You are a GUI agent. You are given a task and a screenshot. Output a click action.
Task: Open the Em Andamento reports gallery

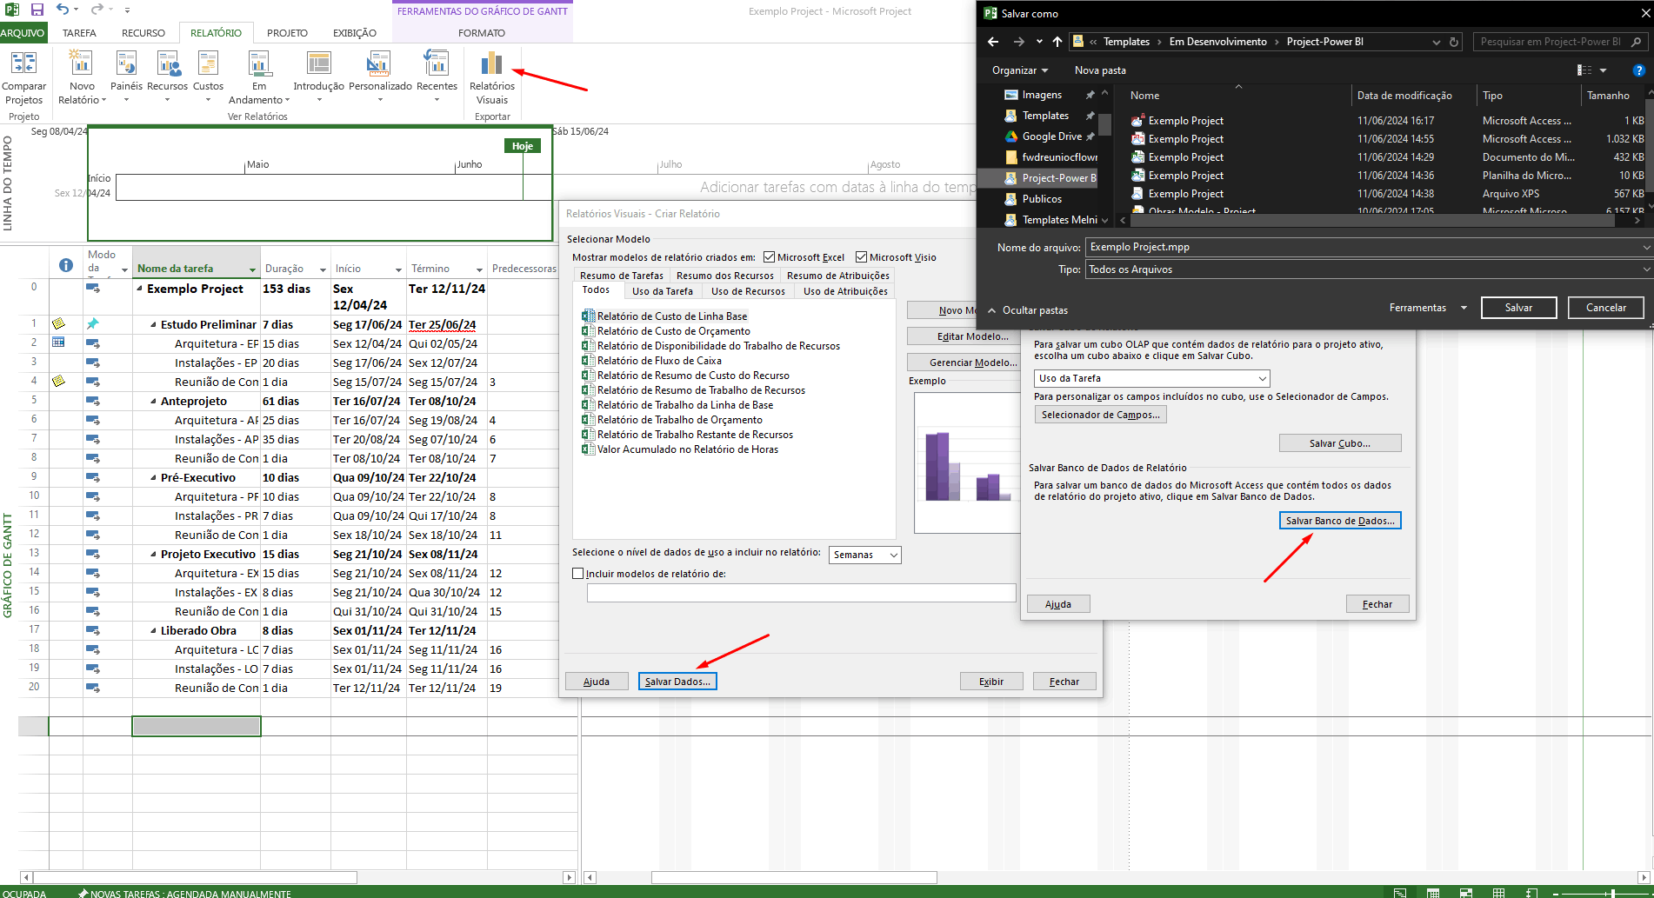click(x=259, y=77)
